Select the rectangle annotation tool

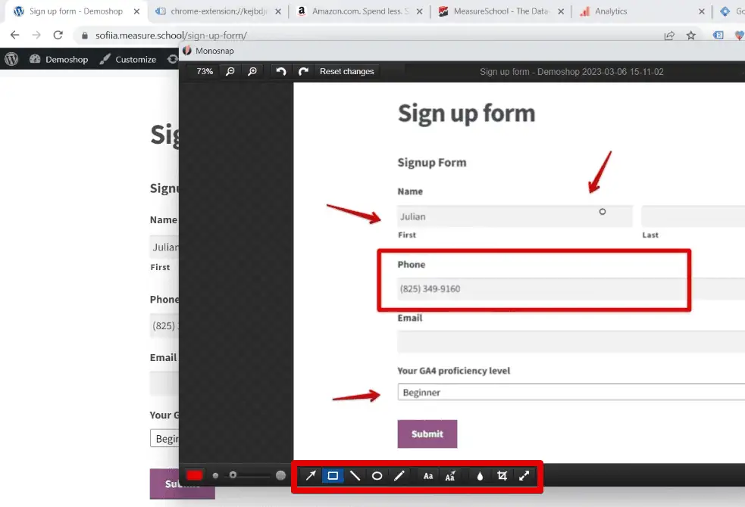click(333, 475)
